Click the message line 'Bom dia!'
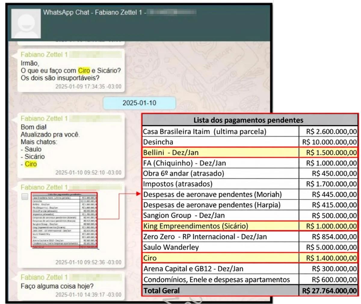 33,127
